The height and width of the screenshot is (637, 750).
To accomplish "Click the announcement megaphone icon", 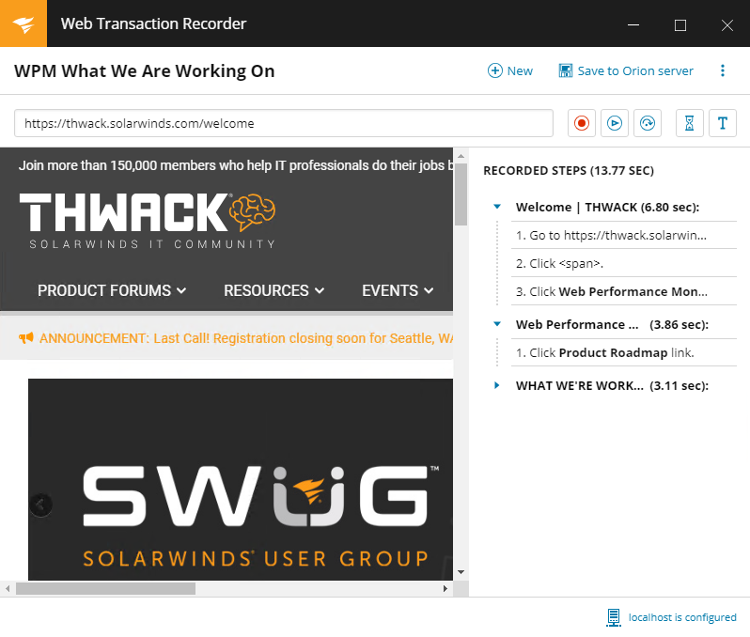I will 25,338.
